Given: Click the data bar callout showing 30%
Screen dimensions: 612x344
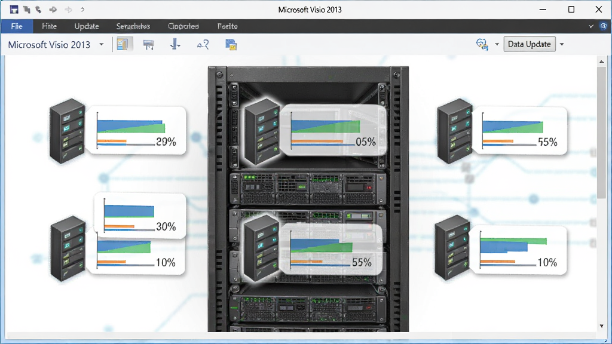Looking at the screenshot, I should tap(140, 215).
